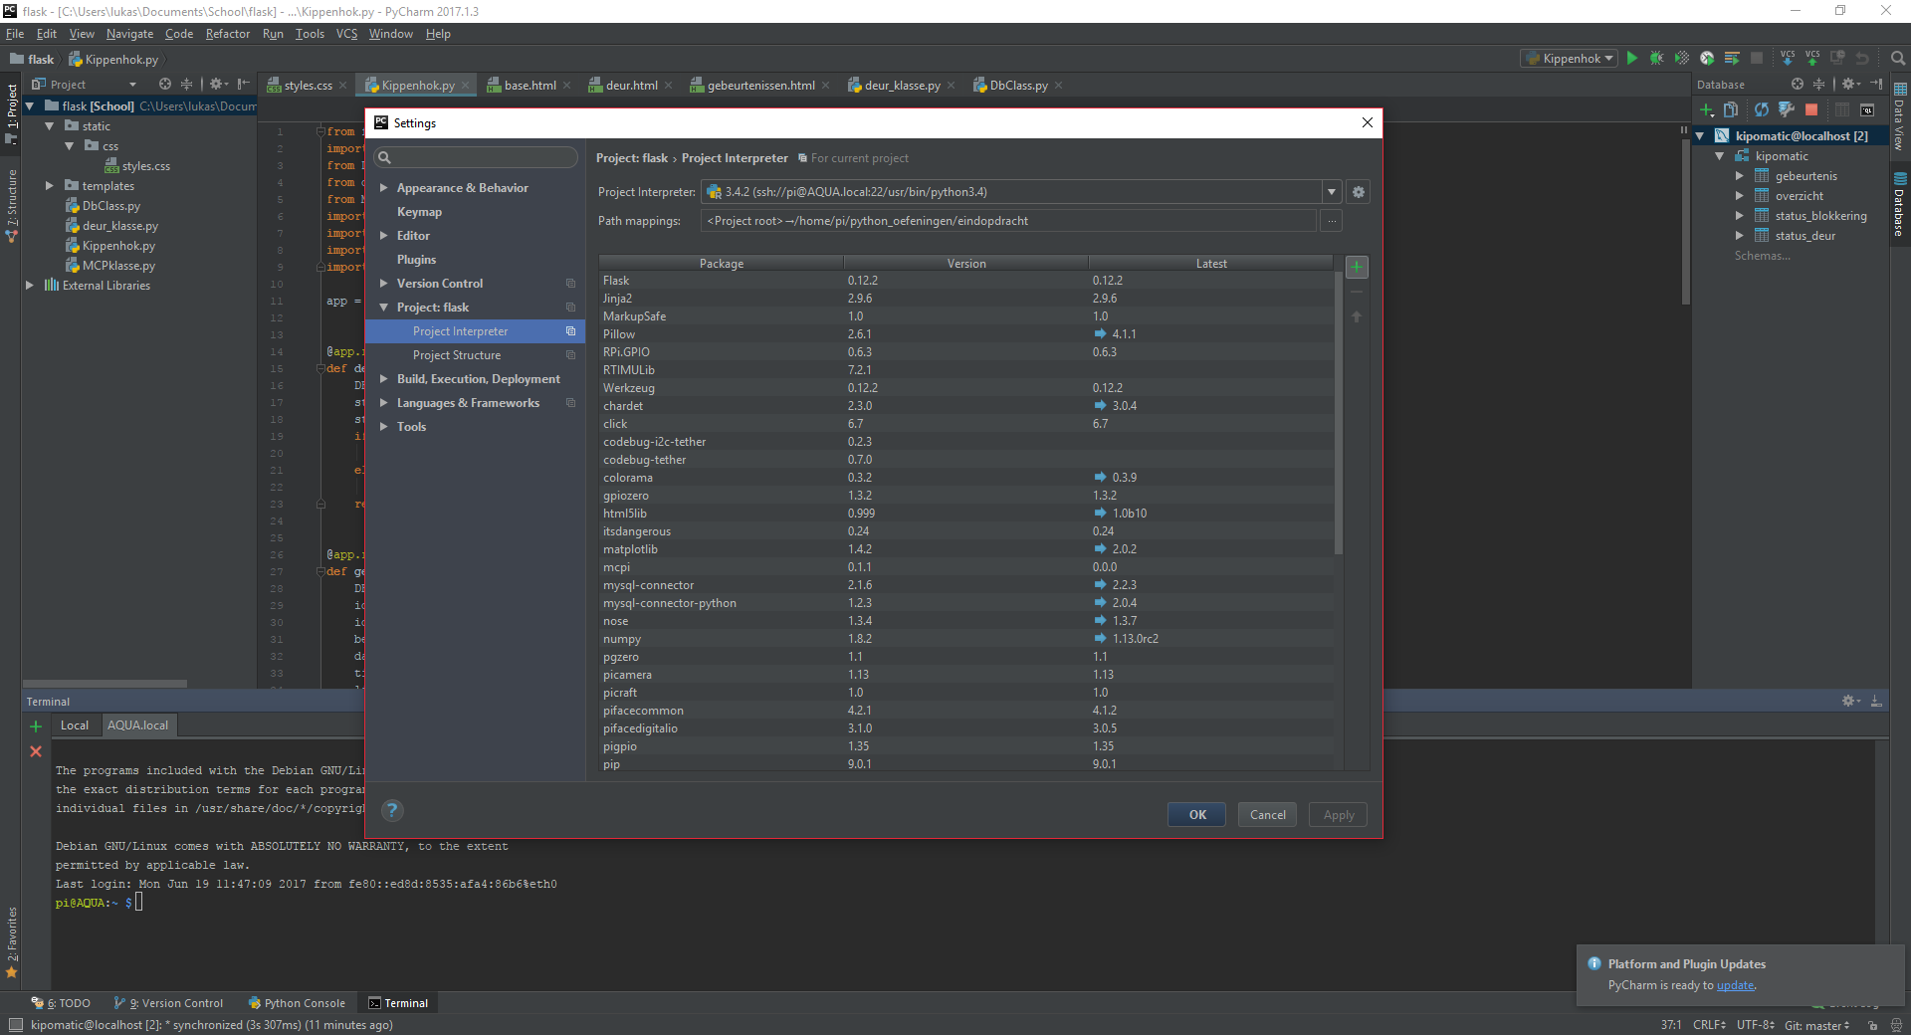Click the VCS update project icon (blue arrow)

click(1788, 59)
